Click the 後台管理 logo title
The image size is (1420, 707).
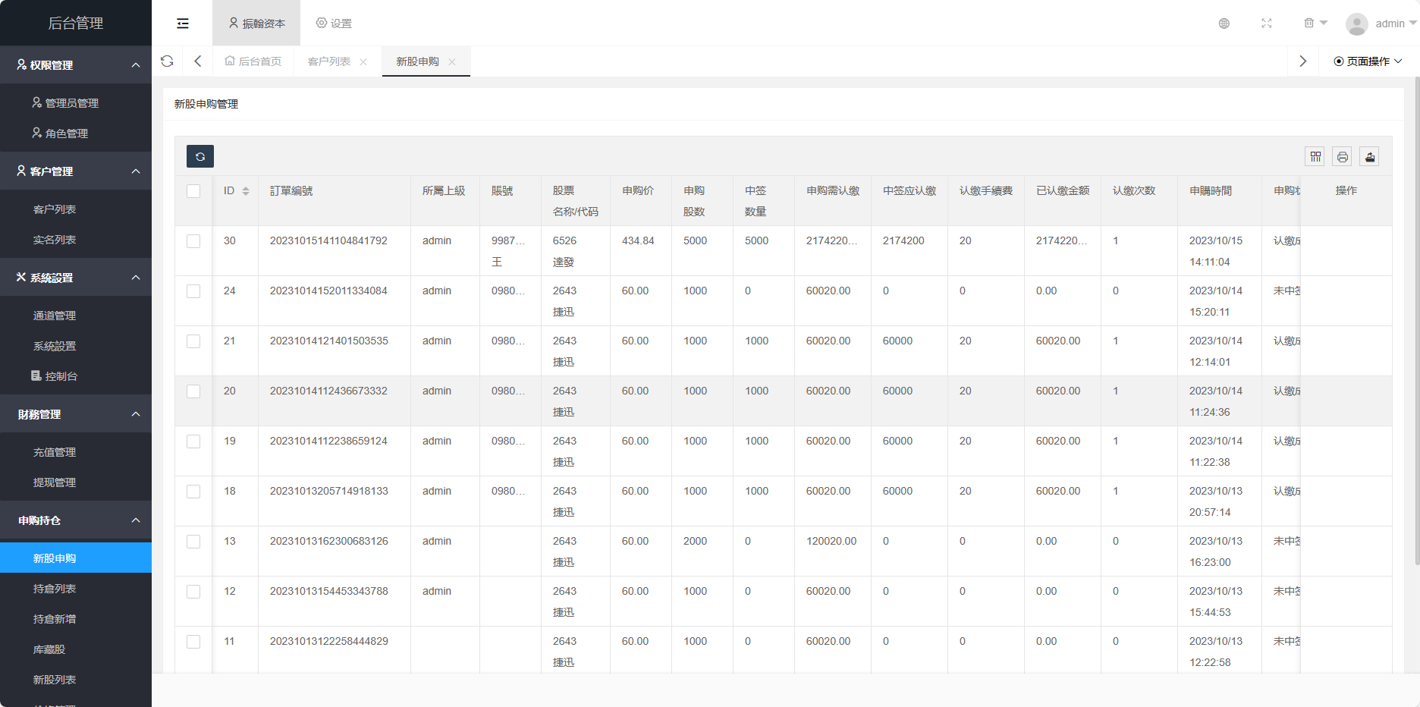coord(76,24)
